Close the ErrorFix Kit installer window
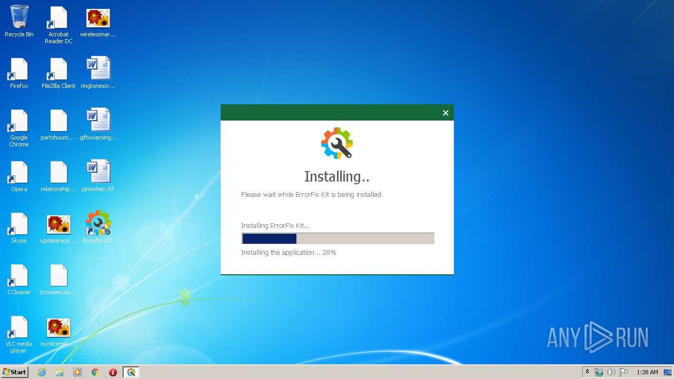The image size is (674, 379). click(x=445, y=113)
